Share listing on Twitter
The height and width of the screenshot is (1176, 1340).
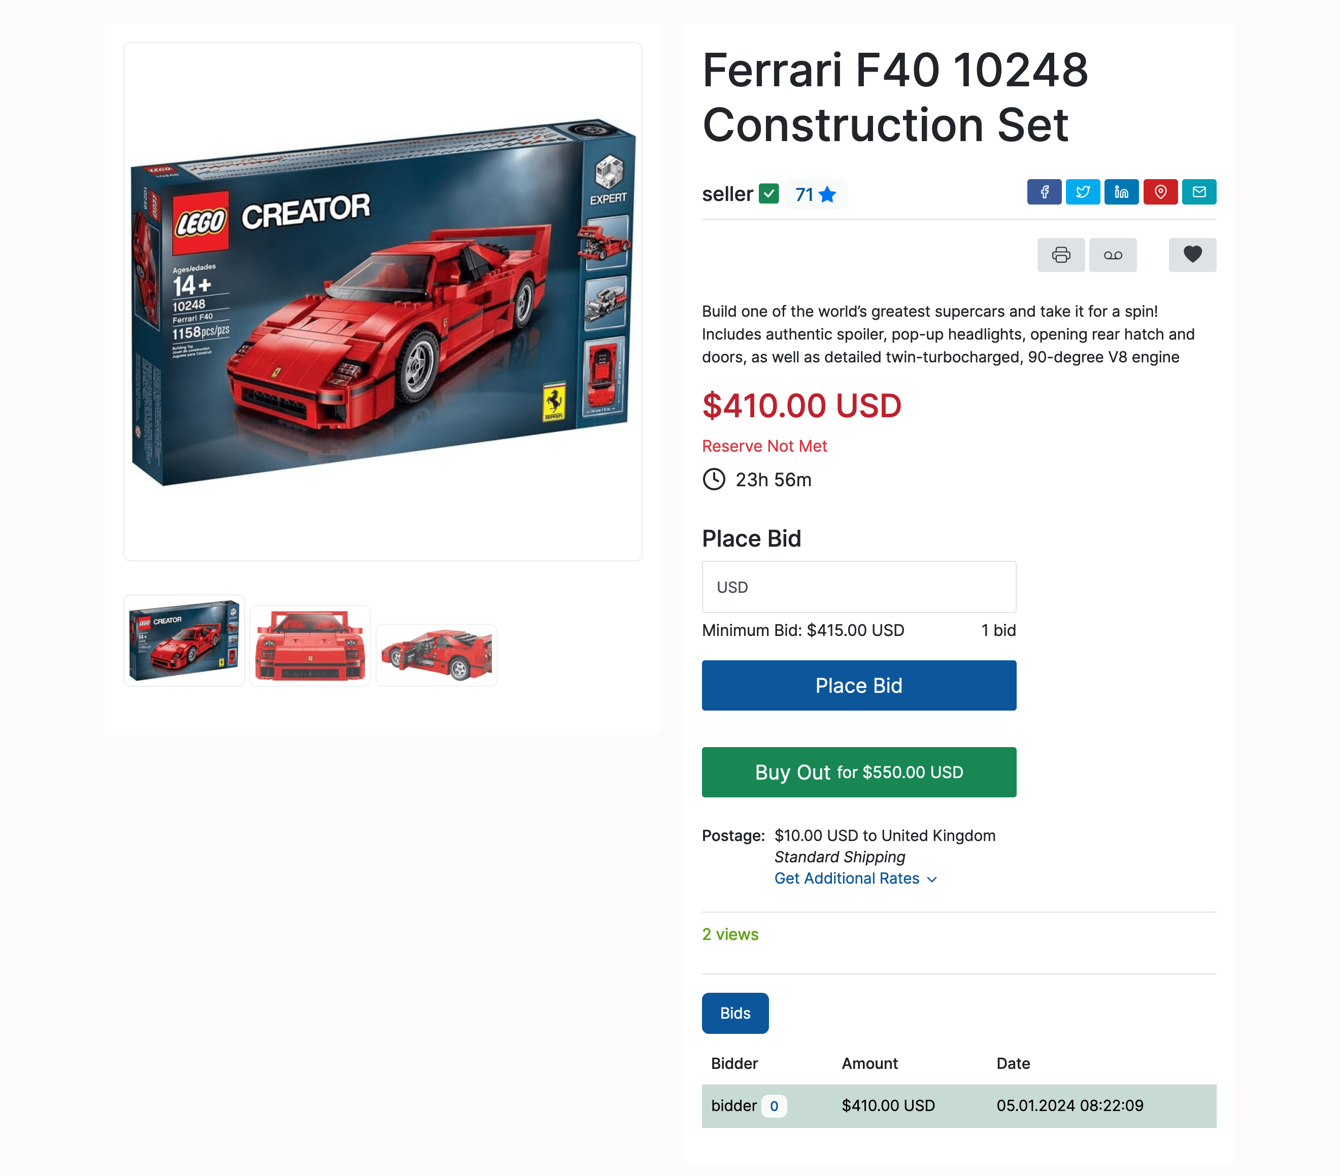click(1082, 192)
